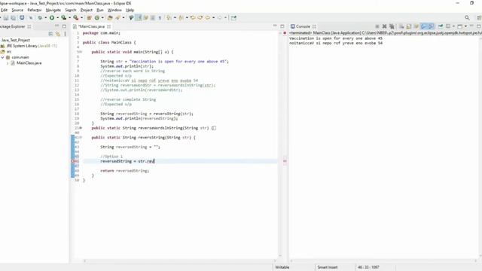Screen dimensions: 482x271
Task: Click the External Tools run icon
Action: pos(75,18)
